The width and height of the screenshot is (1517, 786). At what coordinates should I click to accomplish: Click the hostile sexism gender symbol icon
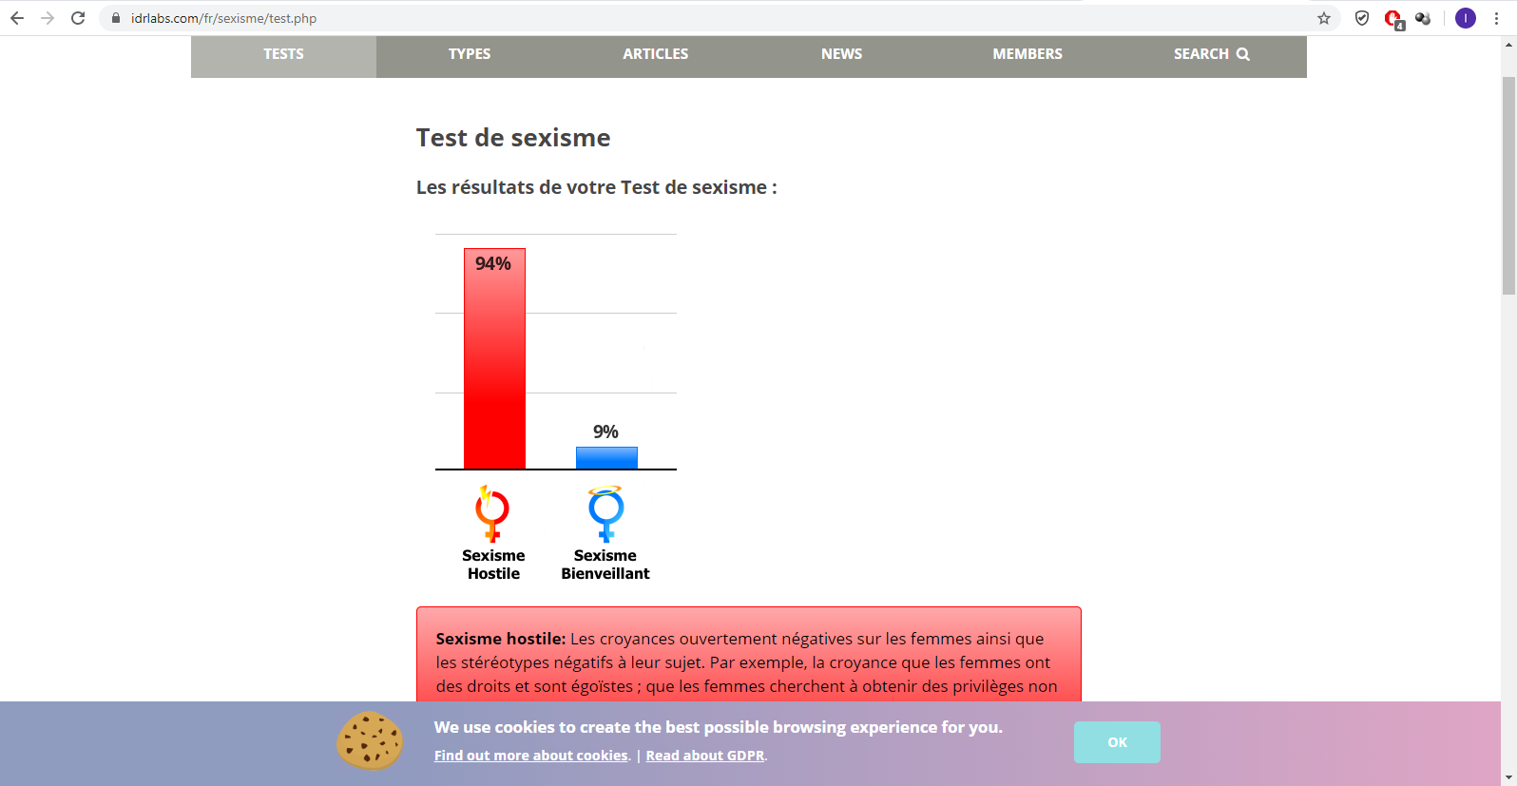point(492,513)
